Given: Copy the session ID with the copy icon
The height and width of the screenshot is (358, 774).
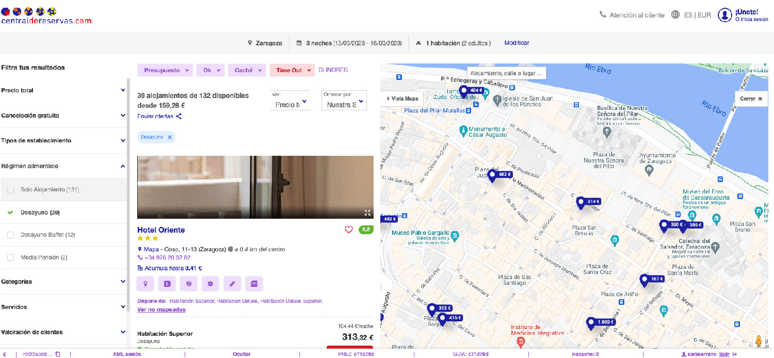Looking at the screenshot, I should click(58, 354).
